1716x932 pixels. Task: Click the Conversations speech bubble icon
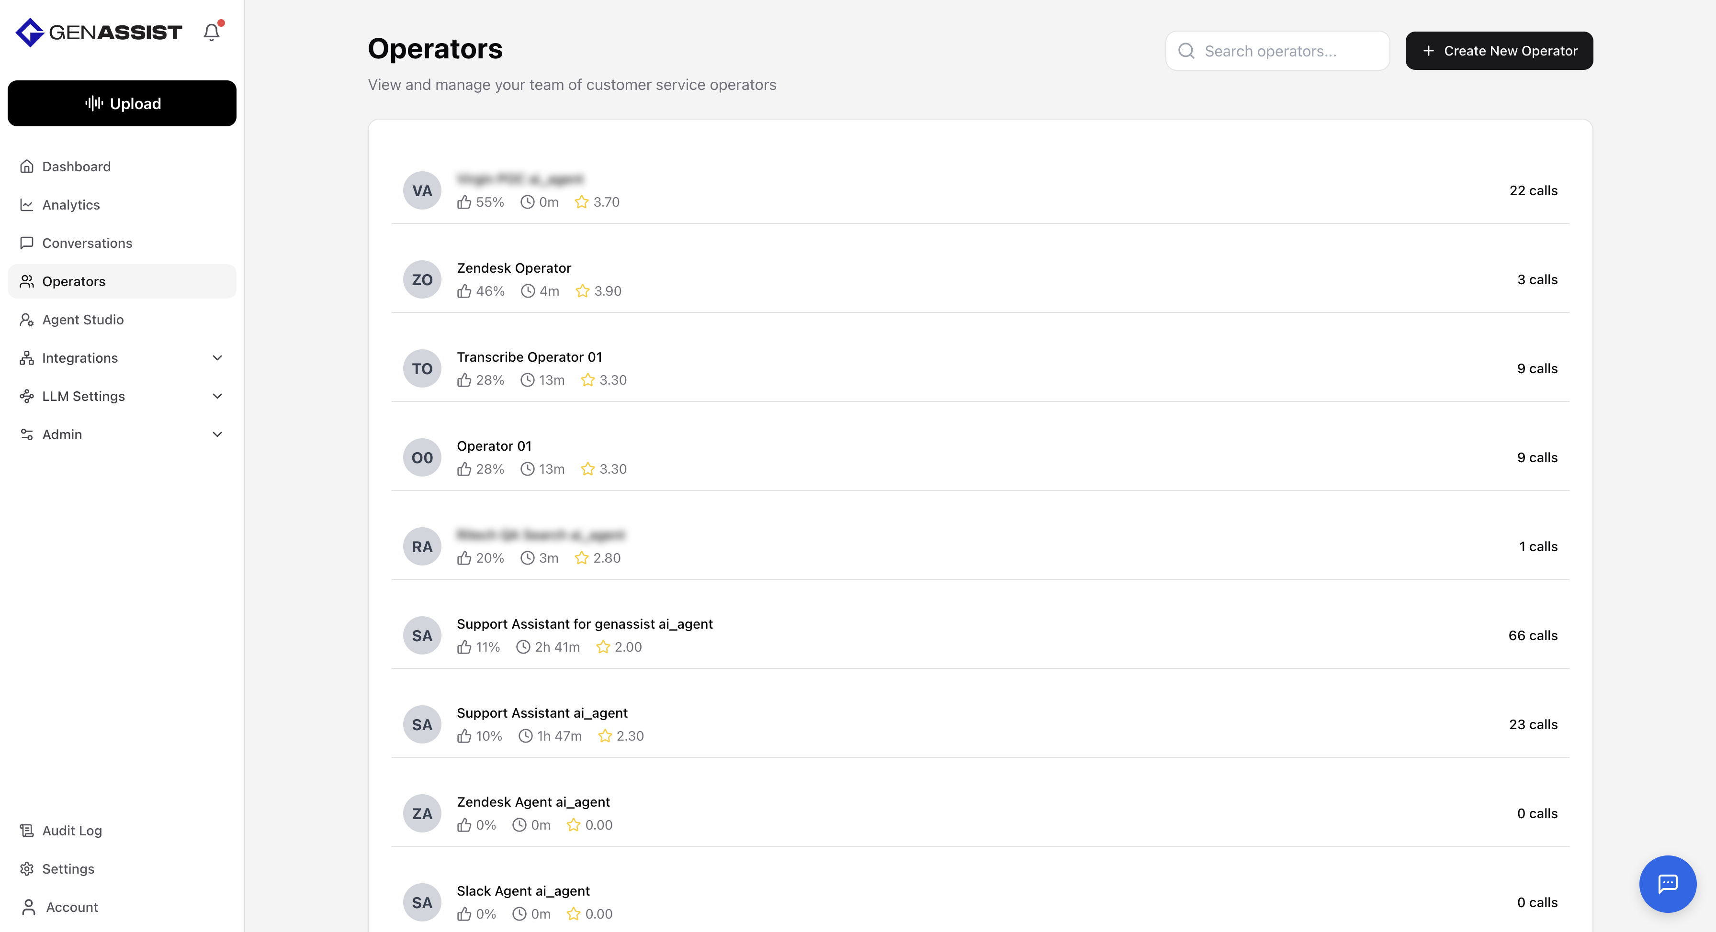tap(27, 243)
